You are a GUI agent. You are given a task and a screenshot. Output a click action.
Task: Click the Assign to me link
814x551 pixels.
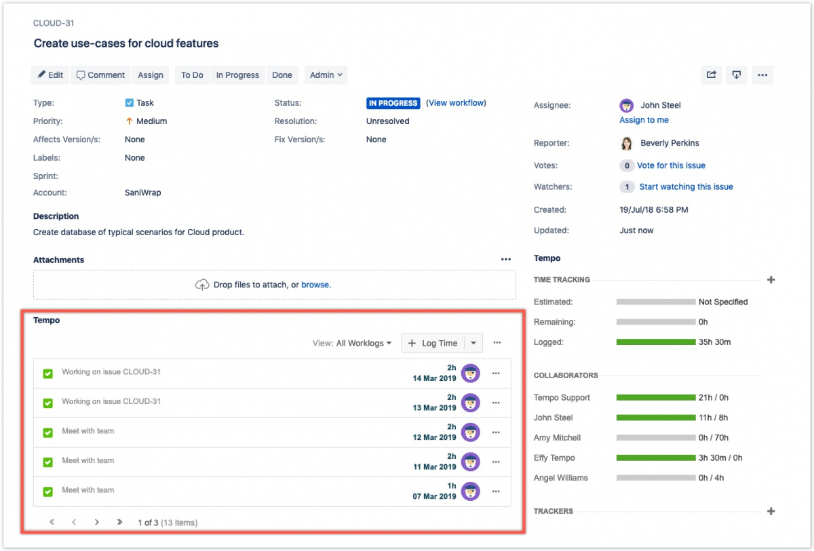click(x=644, y=120)
